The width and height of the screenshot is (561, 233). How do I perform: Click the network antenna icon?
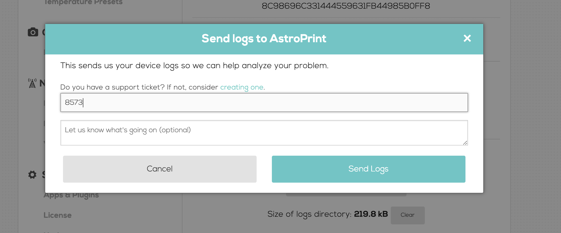pos(32,83)
